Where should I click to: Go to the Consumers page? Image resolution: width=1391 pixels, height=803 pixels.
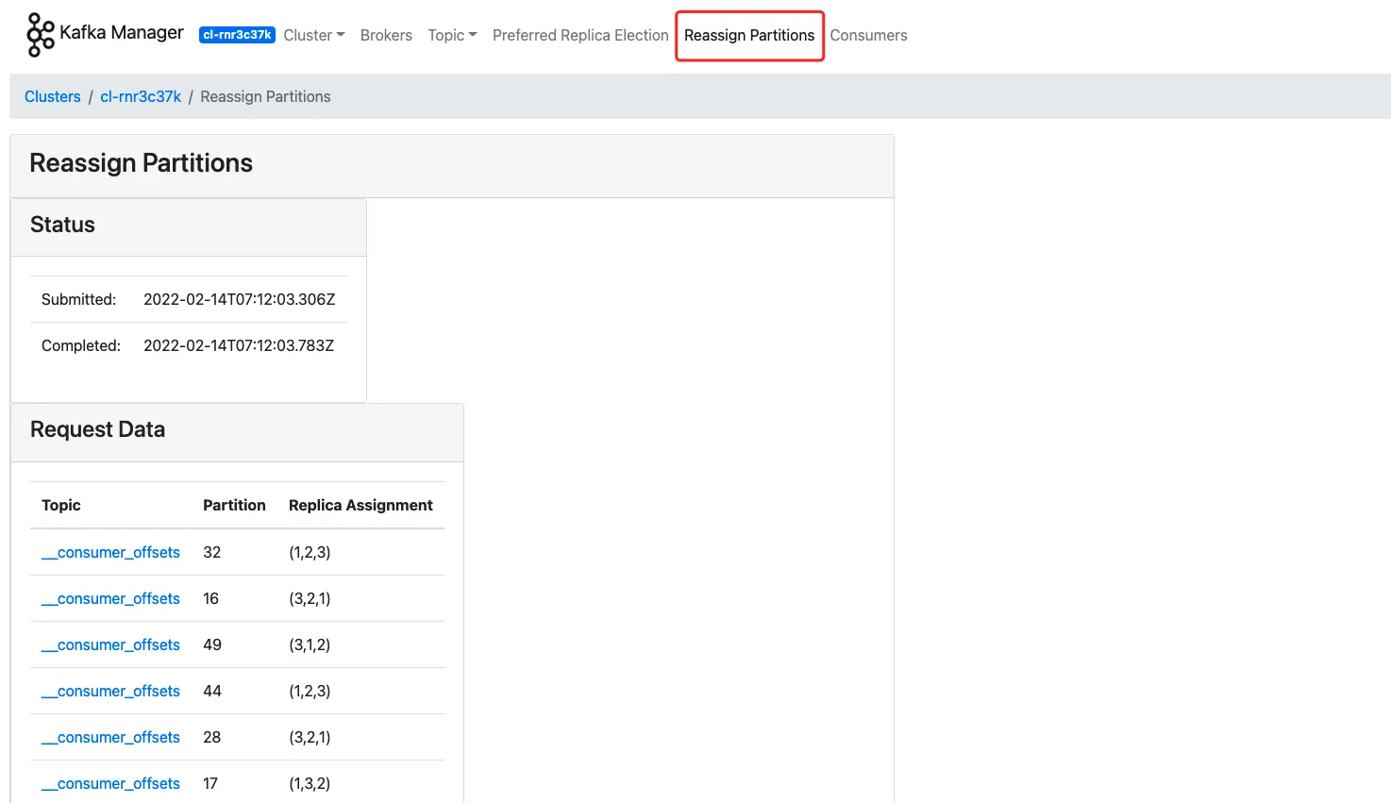868,35
